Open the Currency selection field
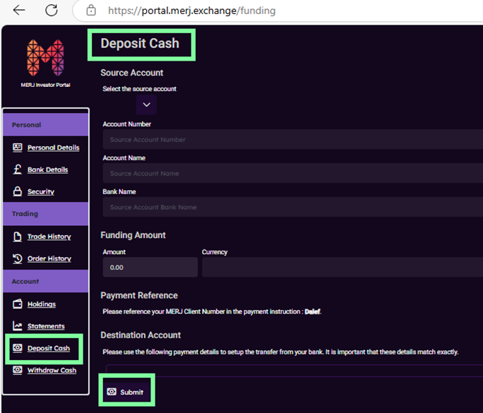This screenshot has height=413, width=483. pos(342,267)
